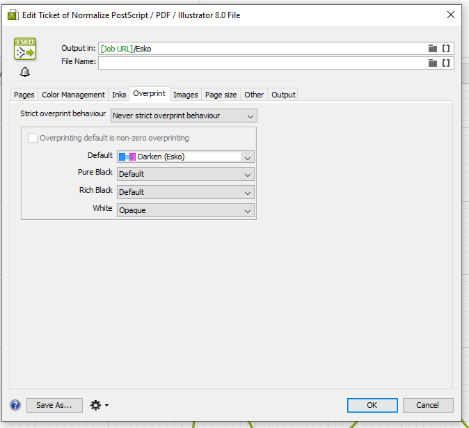Click the Rich Black label

[x=96, y=190]
